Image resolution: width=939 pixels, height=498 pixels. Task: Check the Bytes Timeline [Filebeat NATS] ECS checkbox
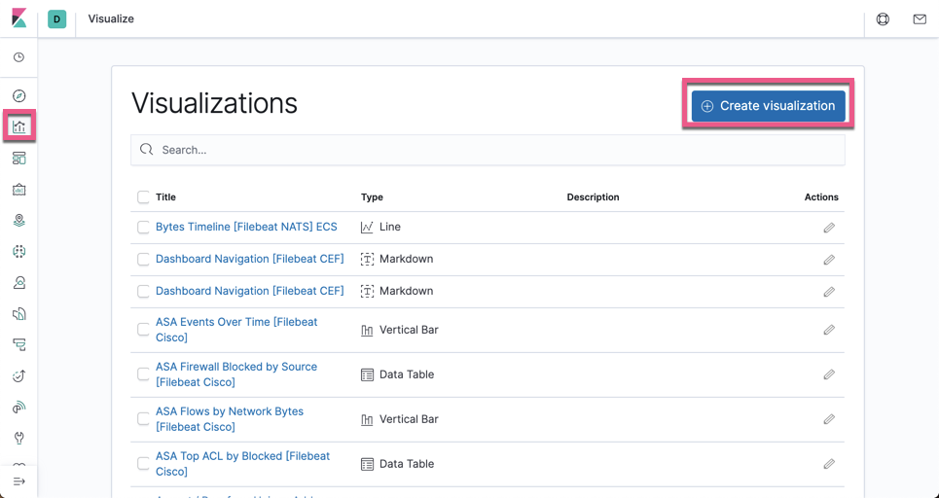(143, 227)
